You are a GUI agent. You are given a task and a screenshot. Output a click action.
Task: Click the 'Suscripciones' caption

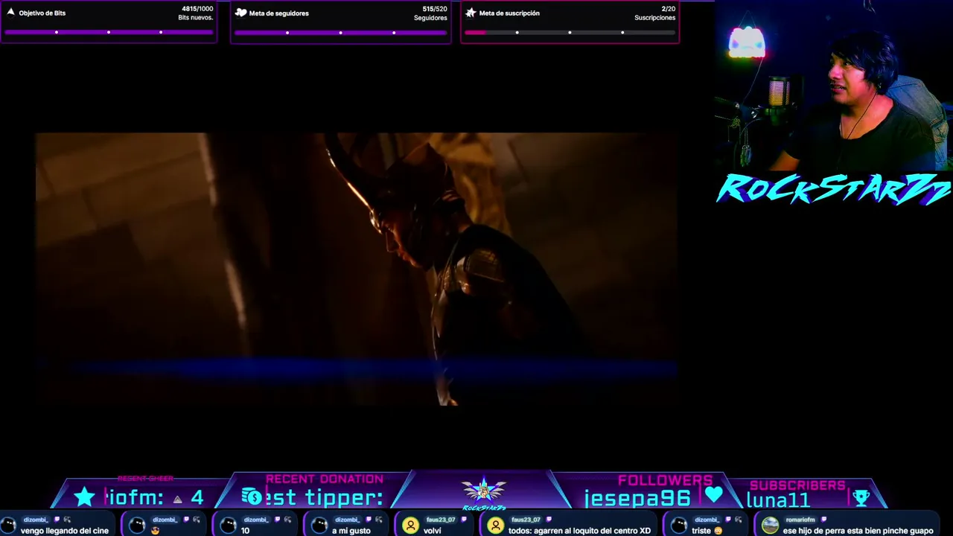pos(655,18)
